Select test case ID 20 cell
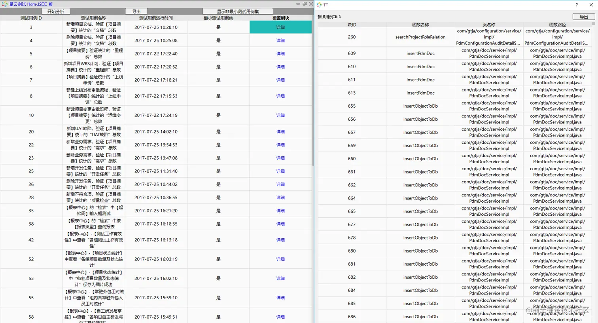 tap(31, 131)
